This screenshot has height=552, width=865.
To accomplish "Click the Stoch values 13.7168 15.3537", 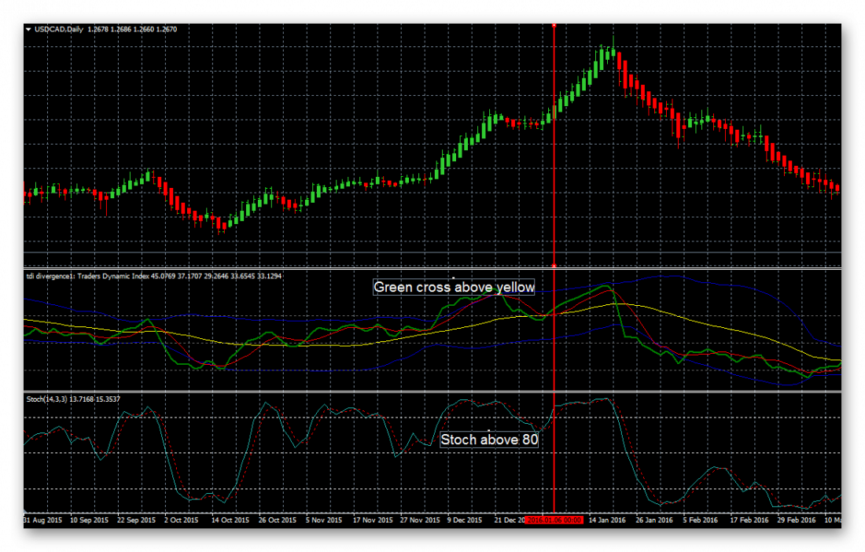I will 94,399.
